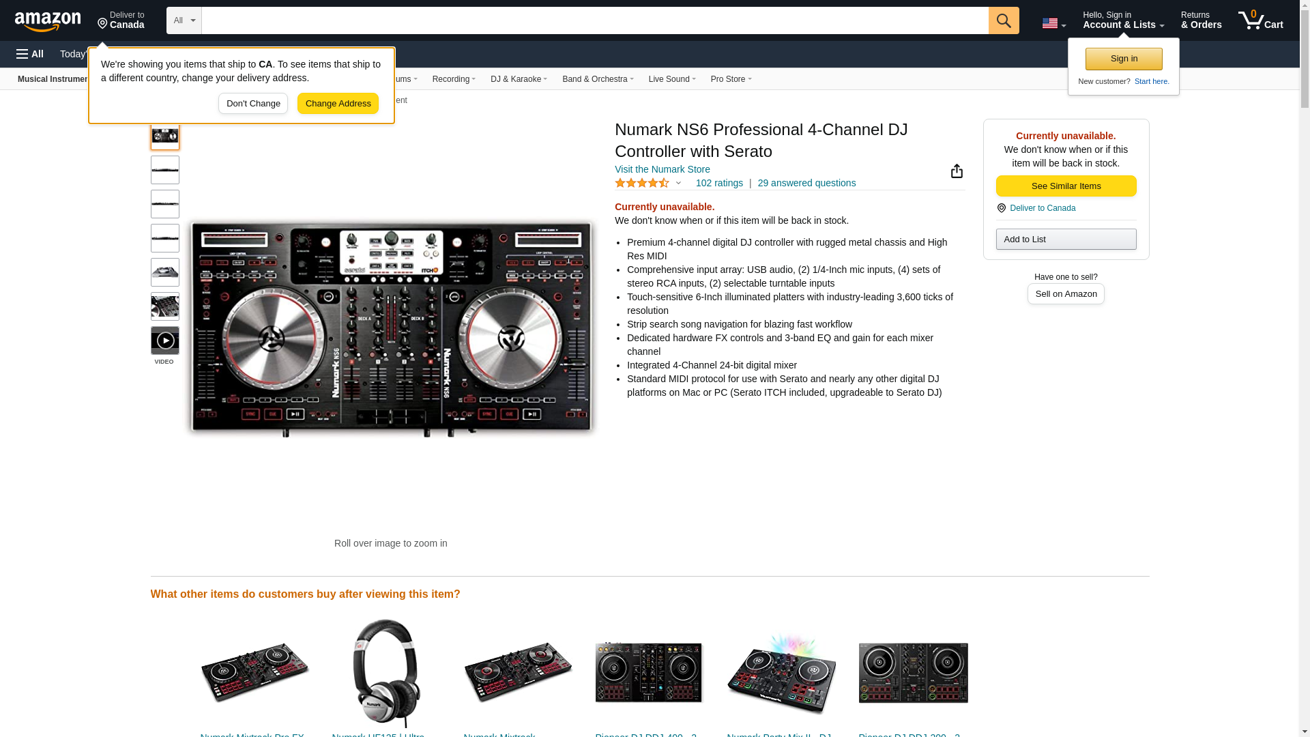
Task: Select the second product image thumbnail
Action: point(165,170)
